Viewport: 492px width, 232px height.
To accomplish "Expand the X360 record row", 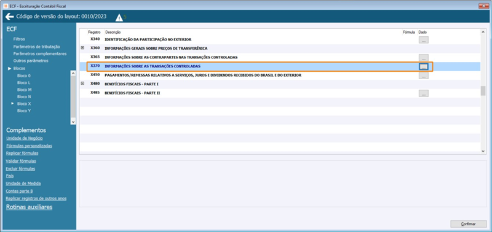I will click(82, 48).
